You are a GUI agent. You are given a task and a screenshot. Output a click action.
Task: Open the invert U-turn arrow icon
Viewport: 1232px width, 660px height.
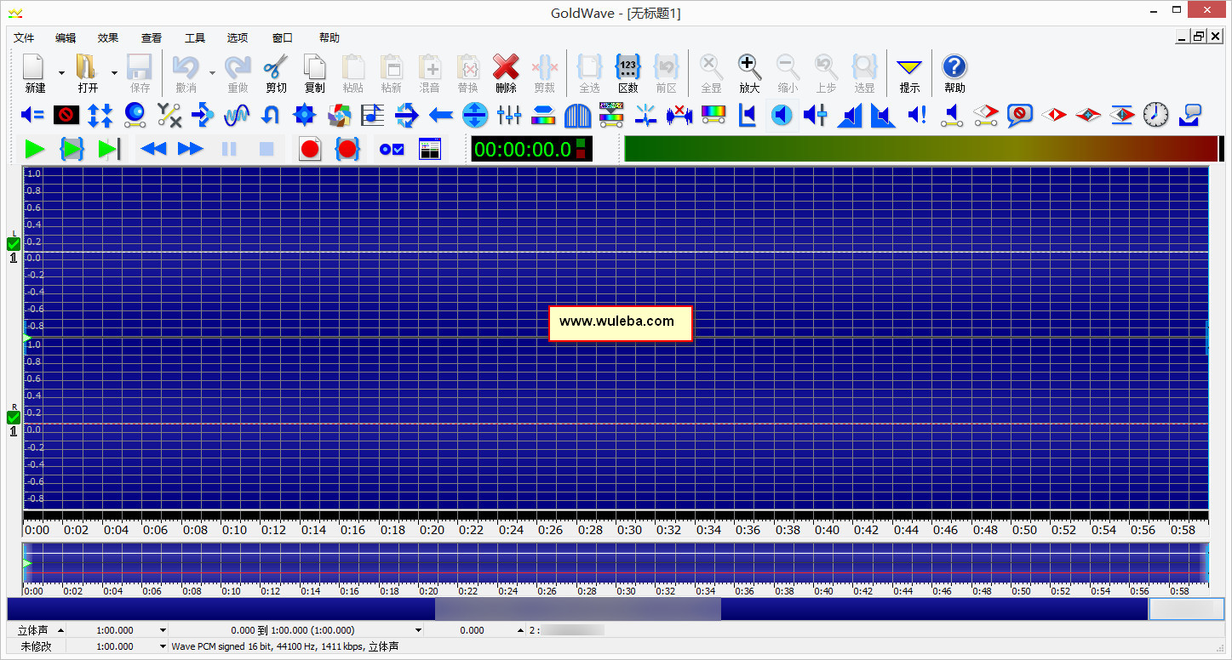click(271, 115)
